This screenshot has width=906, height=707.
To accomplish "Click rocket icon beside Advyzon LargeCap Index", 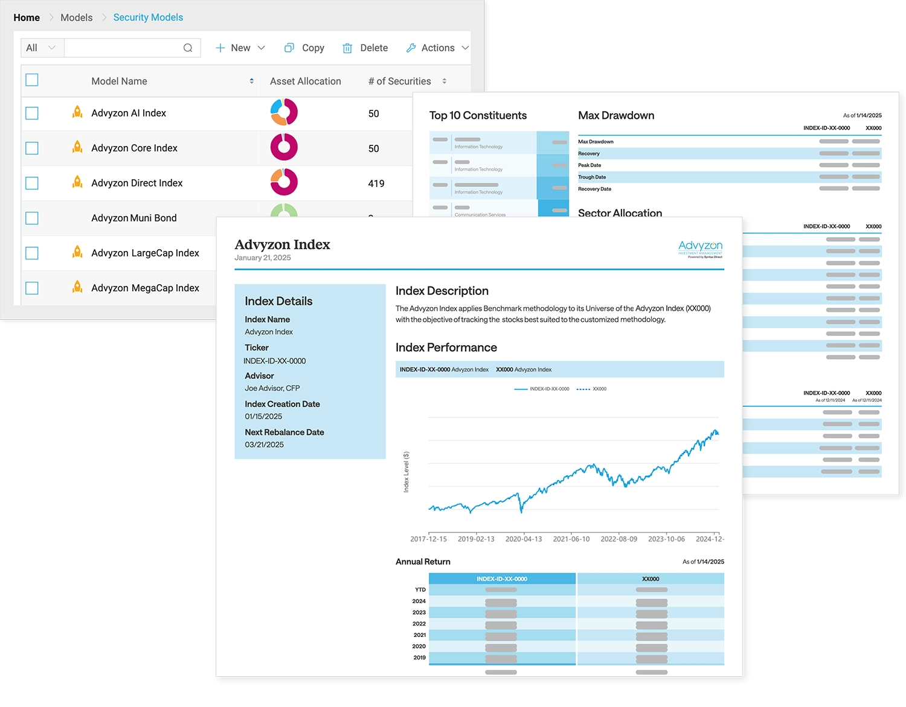I will click(77, 252).
